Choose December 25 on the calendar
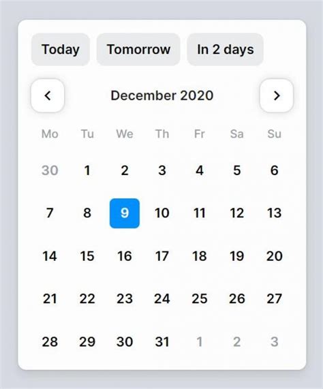 200,298
